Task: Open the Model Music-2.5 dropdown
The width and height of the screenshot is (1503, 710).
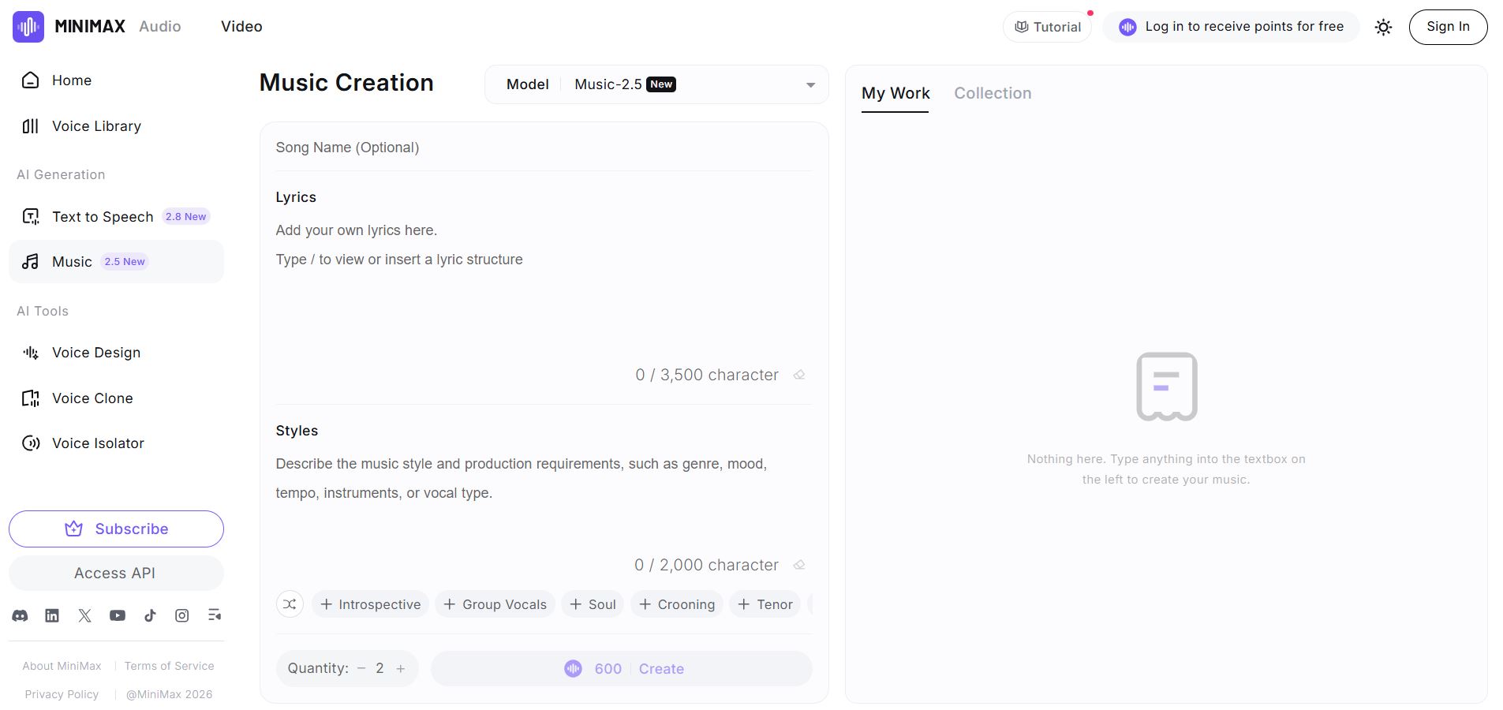Action: pyautogui.click(x=656, y=84)
